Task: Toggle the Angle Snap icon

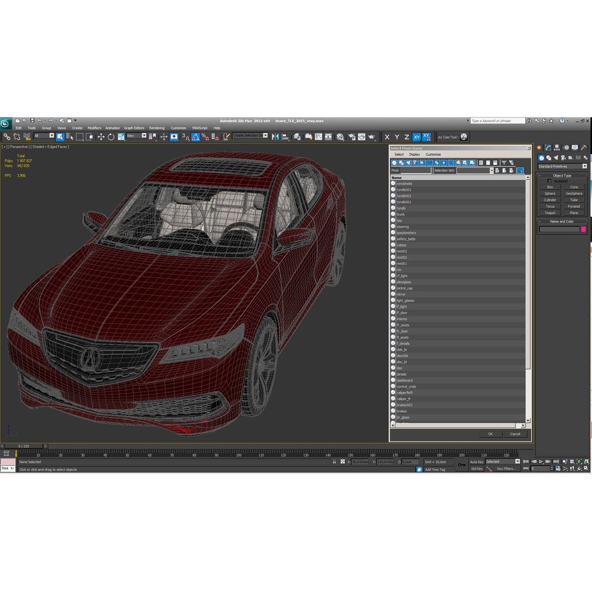Action: click(x=195, y=136)
